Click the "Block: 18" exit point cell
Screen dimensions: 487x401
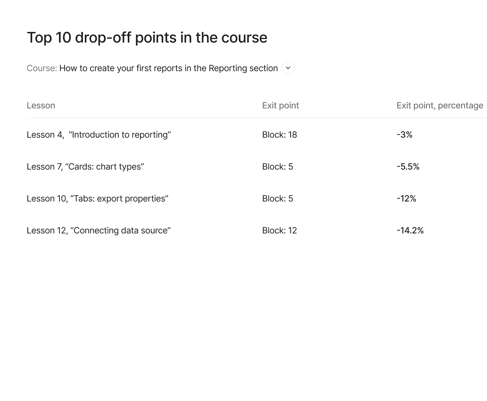click(x=279, y=135)
